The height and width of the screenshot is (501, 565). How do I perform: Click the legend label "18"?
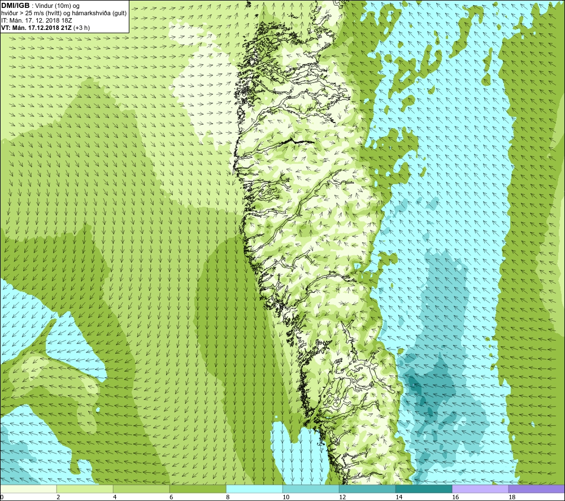pyautogui.click(x=512, y=498)
